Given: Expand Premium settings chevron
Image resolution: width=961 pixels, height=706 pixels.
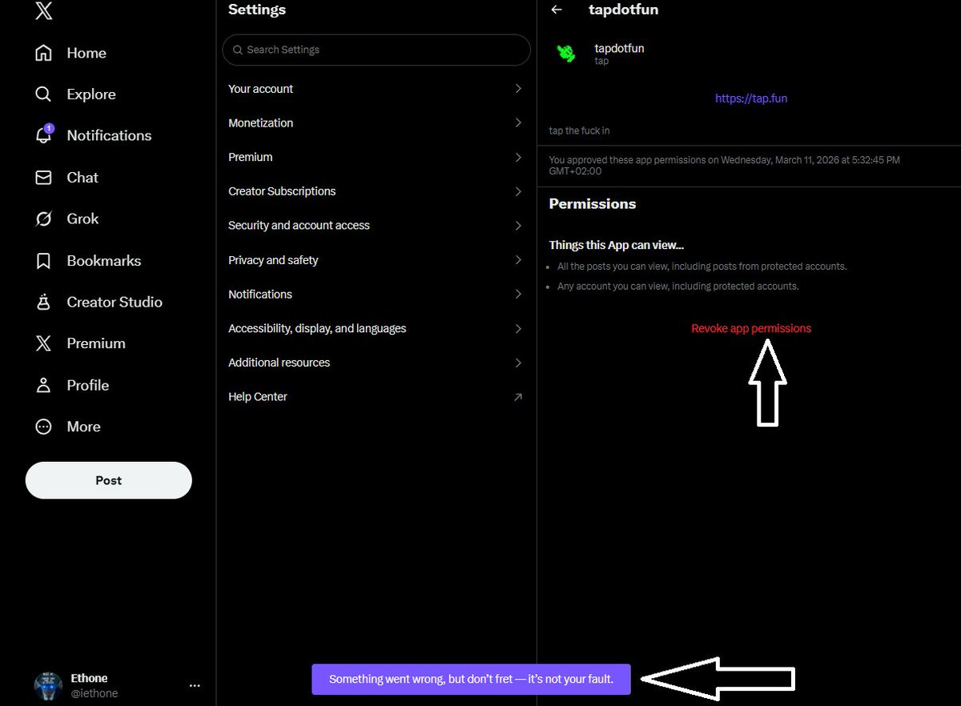Looking at the screenshot, I should 518,158.
